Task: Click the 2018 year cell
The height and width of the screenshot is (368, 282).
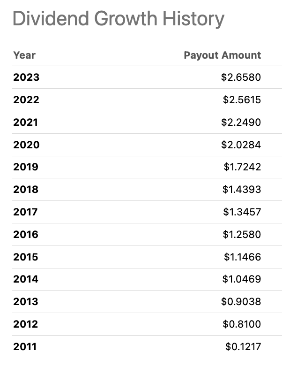Action: [26, 190]
